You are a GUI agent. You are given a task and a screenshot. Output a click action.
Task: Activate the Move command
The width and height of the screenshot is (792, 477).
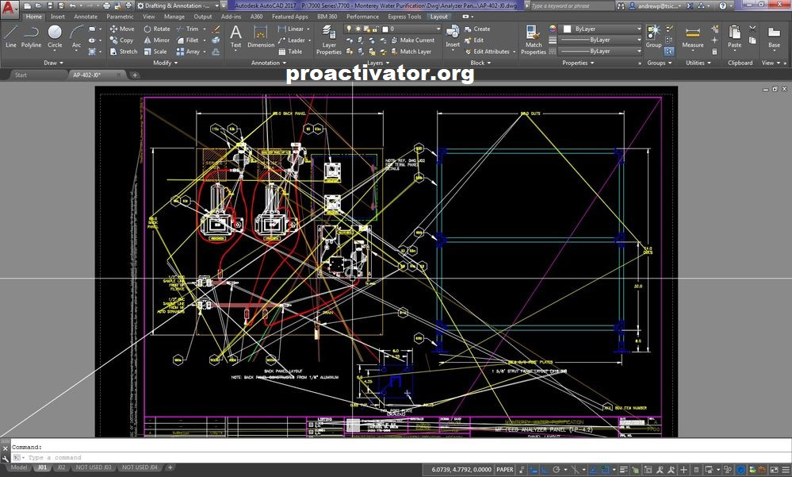122,29
